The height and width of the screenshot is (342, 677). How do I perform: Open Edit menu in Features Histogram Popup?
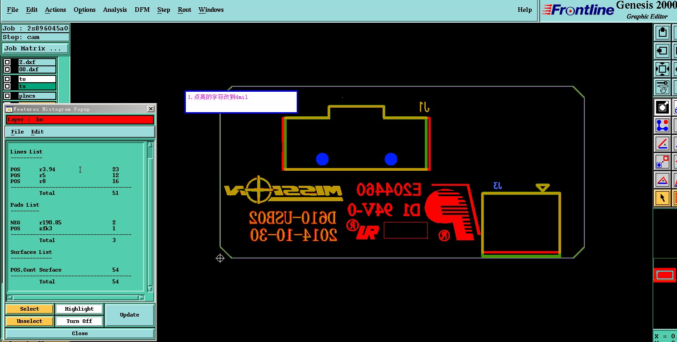(x=37, y=132)
